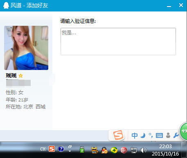Click the speaker volume icon in tray

click(x=143, y=150)
